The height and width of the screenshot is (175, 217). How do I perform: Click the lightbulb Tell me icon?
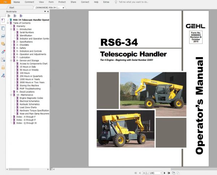click(116, 2)
